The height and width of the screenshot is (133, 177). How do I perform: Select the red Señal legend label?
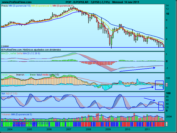coord(19,53)
